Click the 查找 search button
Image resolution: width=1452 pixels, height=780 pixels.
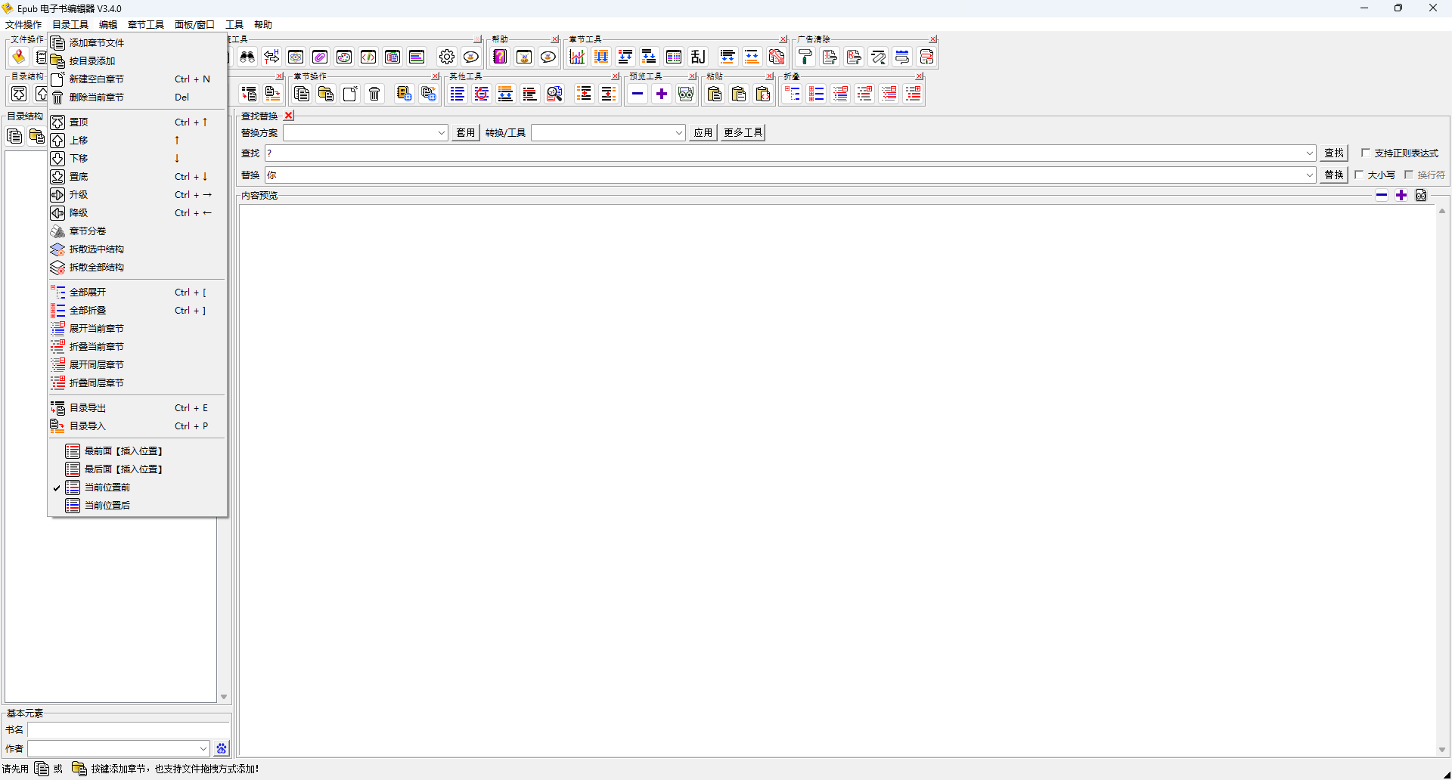coord(1334,153)
